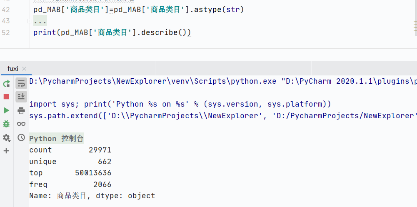
Task: Open console settings gear menu
Action: 6,137
